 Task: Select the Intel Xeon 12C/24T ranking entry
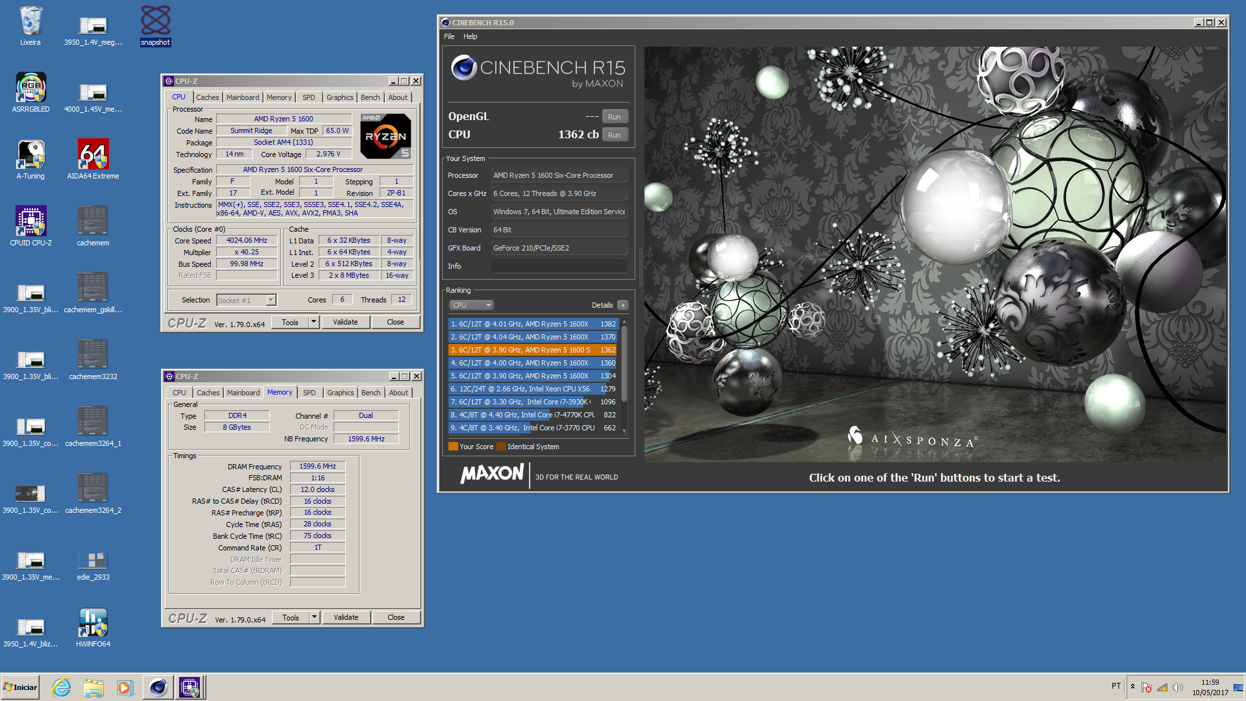(x=533, y=389)
